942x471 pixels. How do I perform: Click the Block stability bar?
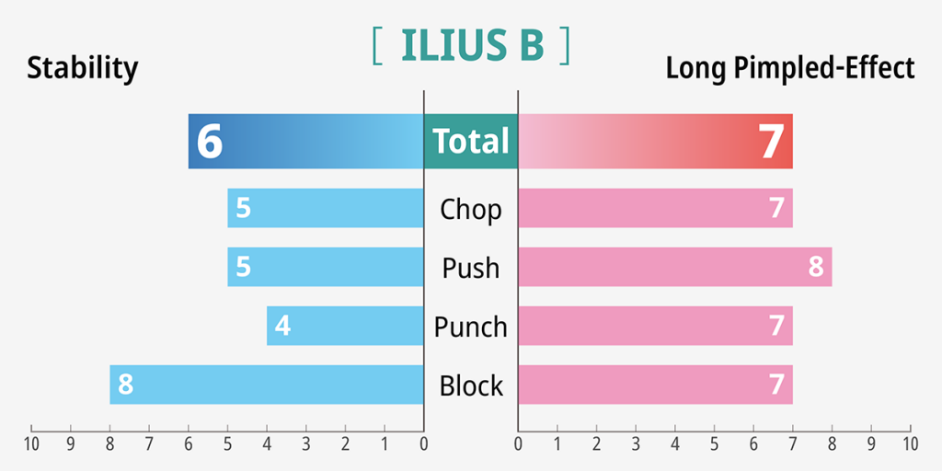[267, 385]
